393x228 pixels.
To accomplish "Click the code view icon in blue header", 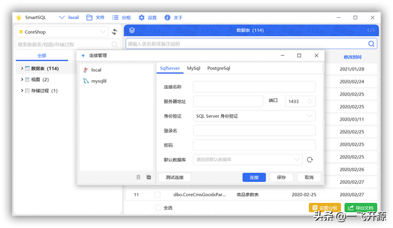I will pos(371,30).
